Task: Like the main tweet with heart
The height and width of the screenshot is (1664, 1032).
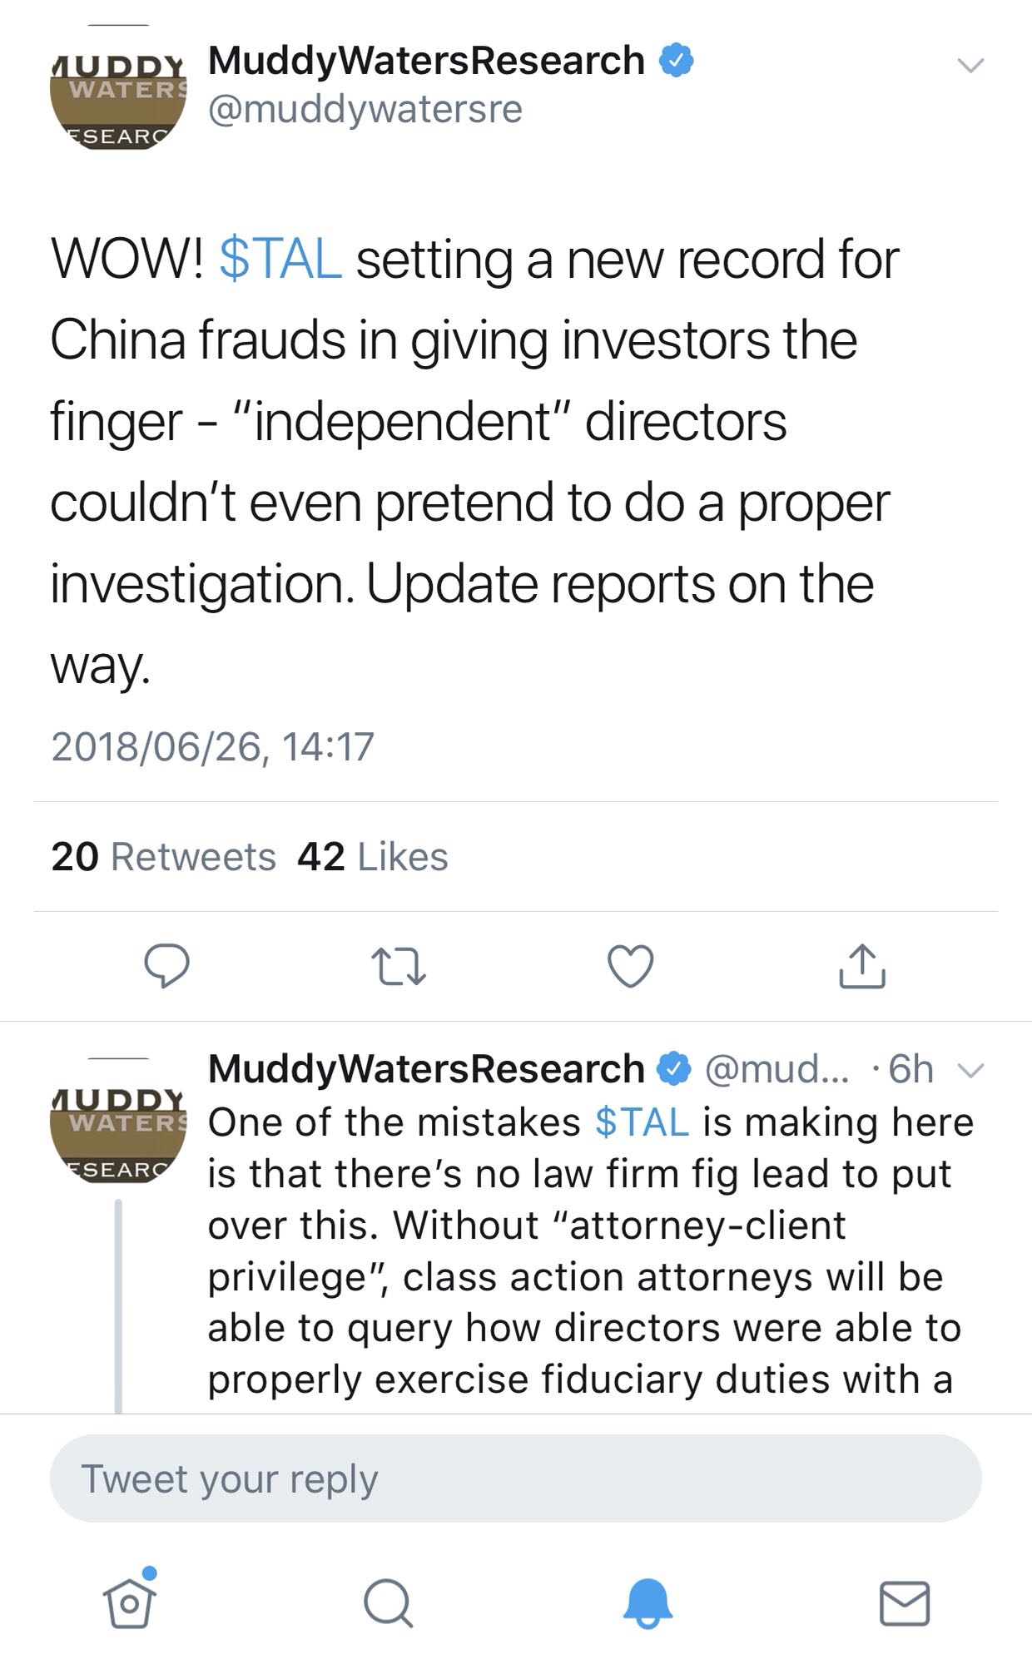Action: coord(630,966)
